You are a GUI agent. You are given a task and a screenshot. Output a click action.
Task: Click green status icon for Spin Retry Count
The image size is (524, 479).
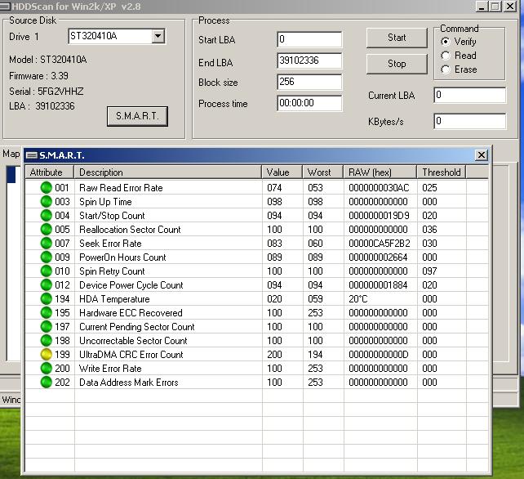click(47, 271)
